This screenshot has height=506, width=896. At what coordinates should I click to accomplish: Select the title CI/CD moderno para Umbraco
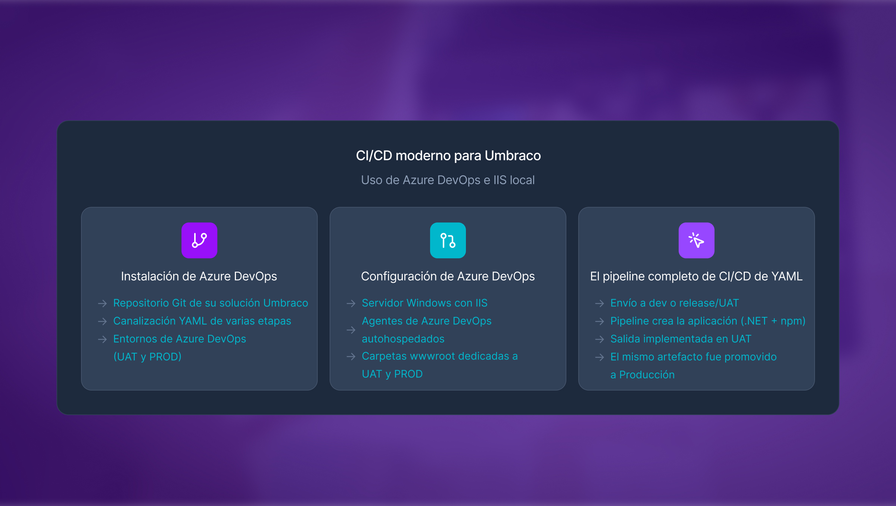pyautogui.click(x=448, y=156)
